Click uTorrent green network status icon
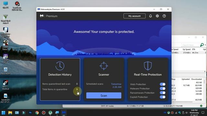 201,106
